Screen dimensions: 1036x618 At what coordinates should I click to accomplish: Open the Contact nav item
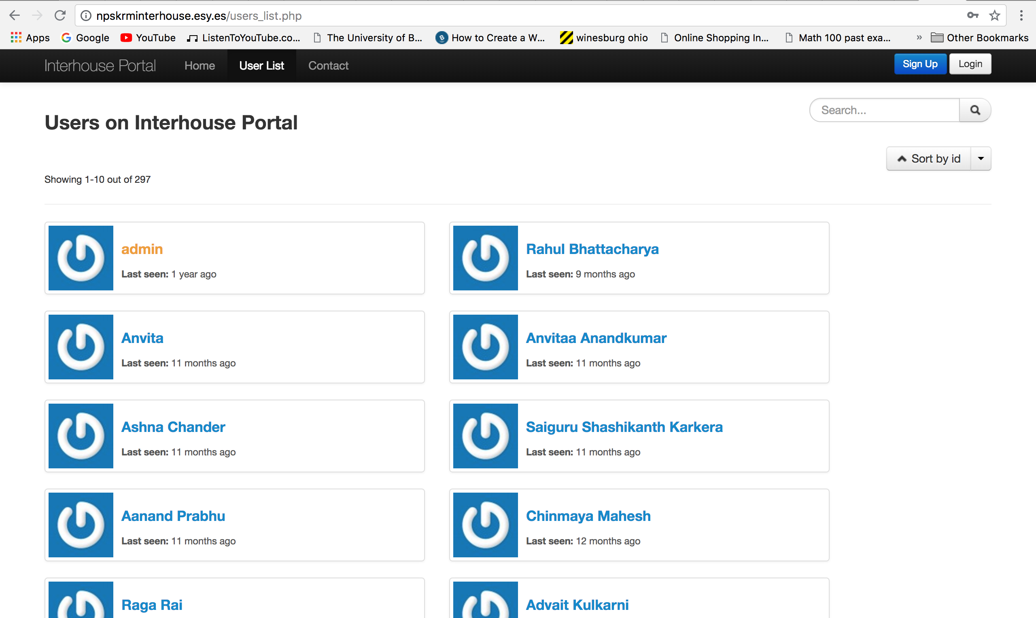click(x=328, y=66)
